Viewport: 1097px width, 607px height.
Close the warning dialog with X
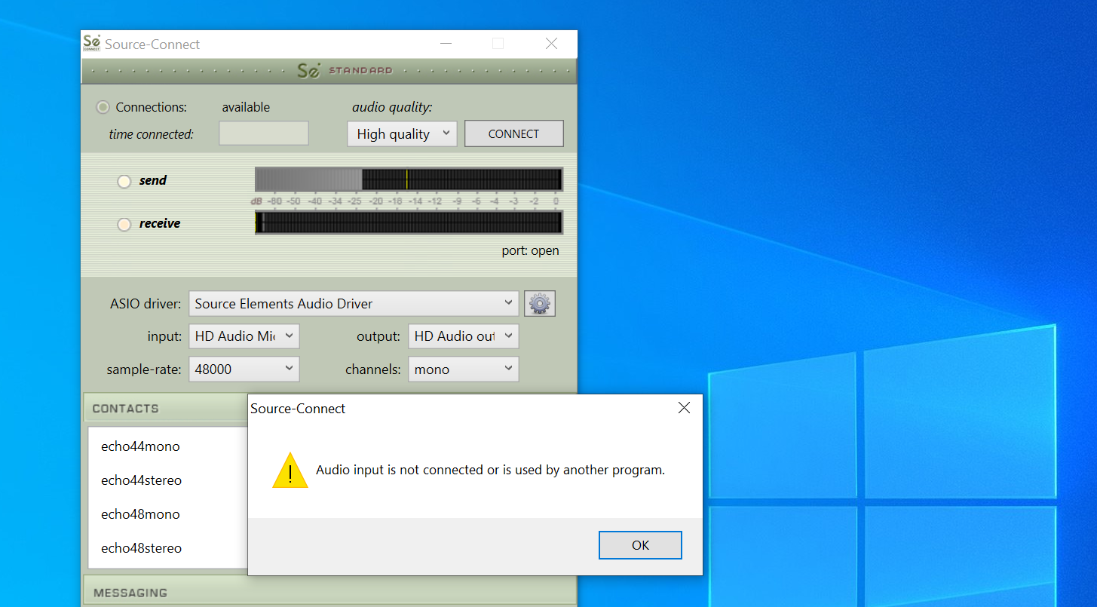coord(684,408)
